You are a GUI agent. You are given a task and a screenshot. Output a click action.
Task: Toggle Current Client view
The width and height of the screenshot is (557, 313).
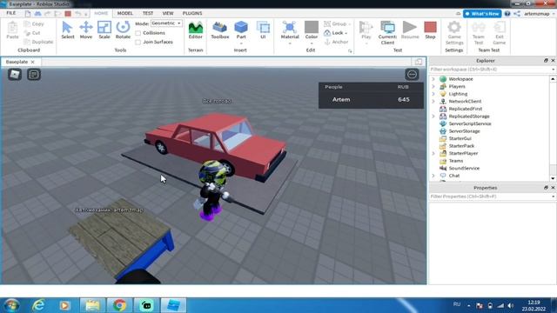(387, 33)
